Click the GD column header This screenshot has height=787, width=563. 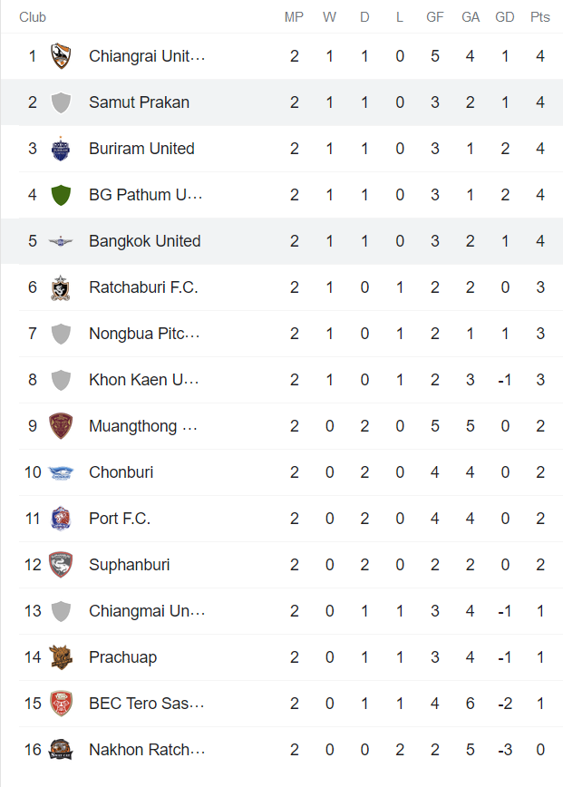point(505,17)
